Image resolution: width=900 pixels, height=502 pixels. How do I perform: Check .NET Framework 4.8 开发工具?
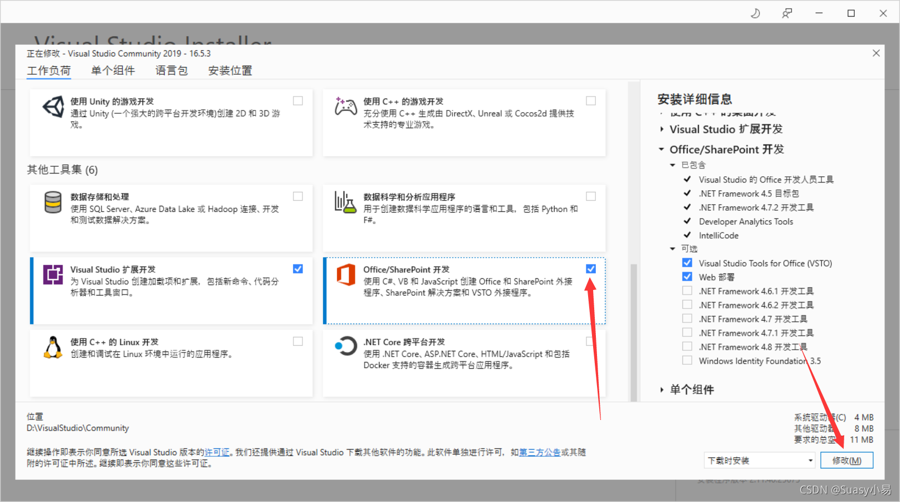pyautogui.click(x=687, y=346)
